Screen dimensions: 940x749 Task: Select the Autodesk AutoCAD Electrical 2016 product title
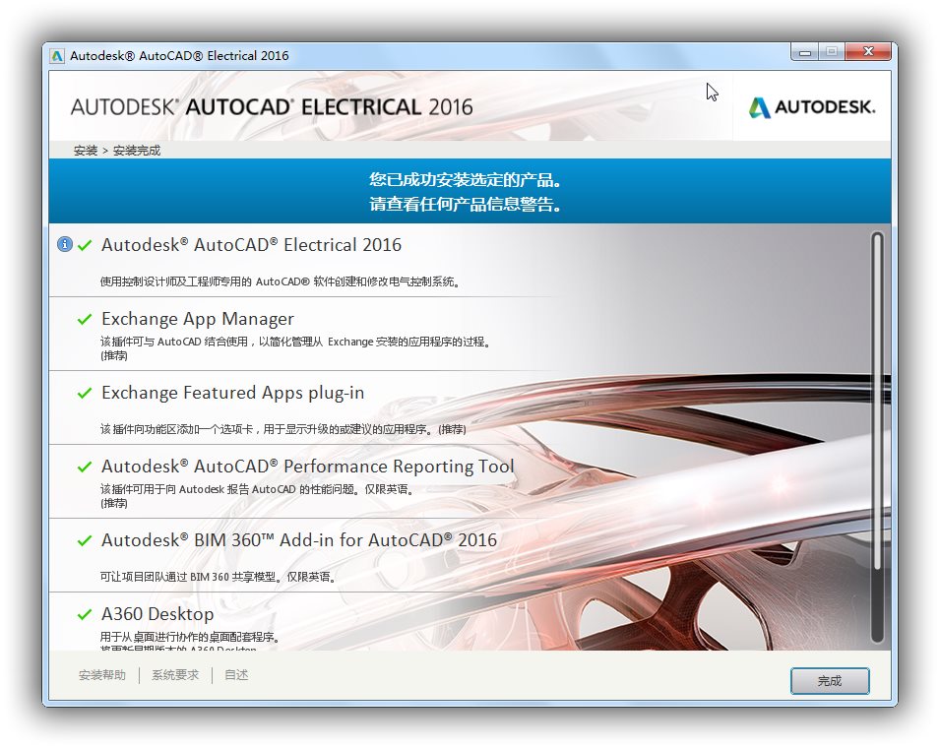pos(251,245)
